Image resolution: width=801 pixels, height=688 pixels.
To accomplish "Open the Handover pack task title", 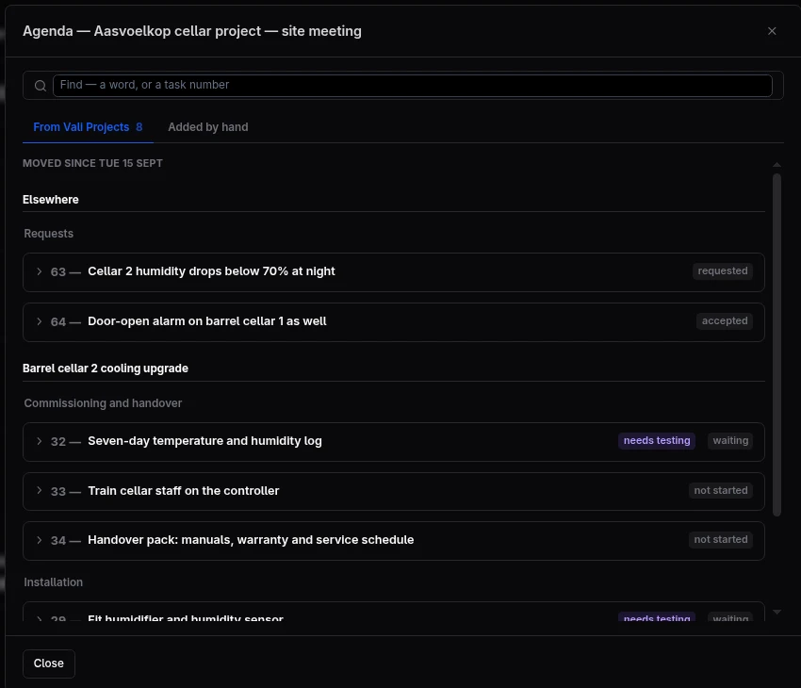I will (251, 540).
